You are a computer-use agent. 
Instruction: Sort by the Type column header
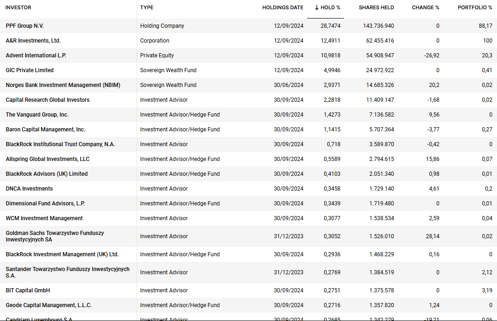147,7
